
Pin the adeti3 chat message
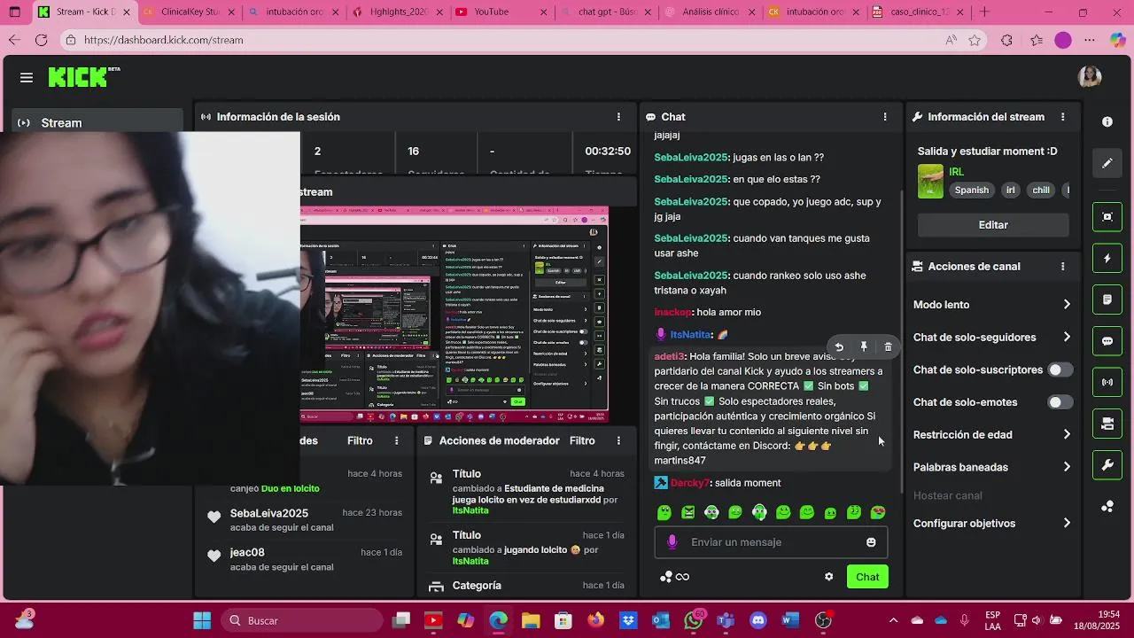pos(864,347)
